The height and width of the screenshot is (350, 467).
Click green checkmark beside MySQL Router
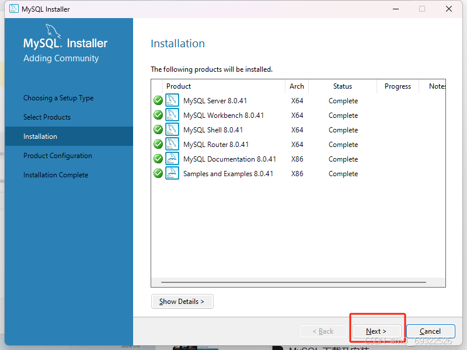158,144
